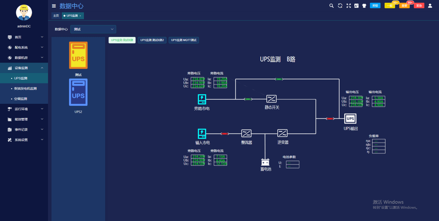Close the UPS监测 tab
Screen dimensions: 439x221
(x=80, y=16)
